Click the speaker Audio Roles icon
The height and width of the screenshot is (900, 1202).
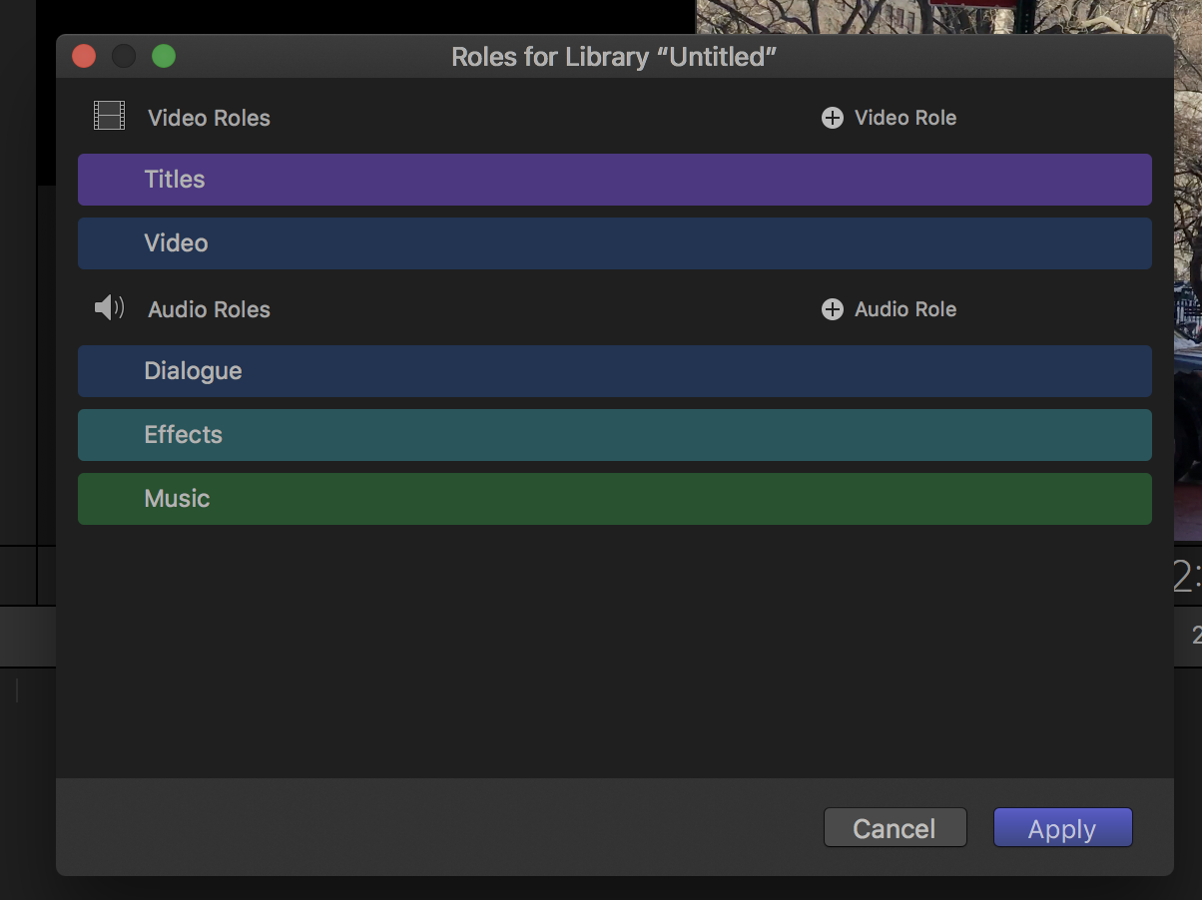(x=109, y=307)
